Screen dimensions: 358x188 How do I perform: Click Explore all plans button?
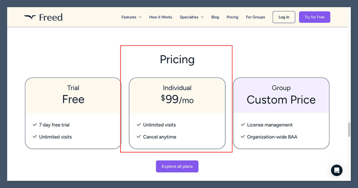(177, 166)
